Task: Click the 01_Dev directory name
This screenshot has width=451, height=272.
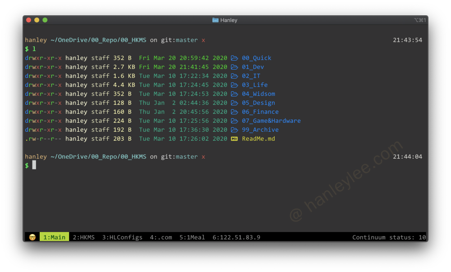Action: point(253,67)
